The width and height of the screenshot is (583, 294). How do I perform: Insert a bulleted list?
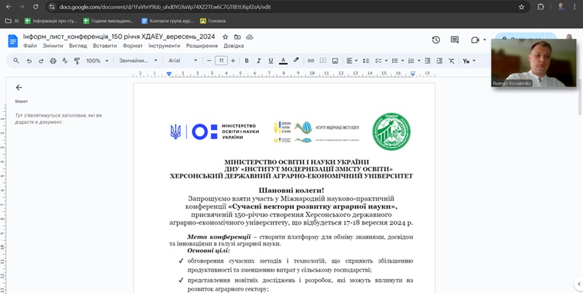coord(395,61)
